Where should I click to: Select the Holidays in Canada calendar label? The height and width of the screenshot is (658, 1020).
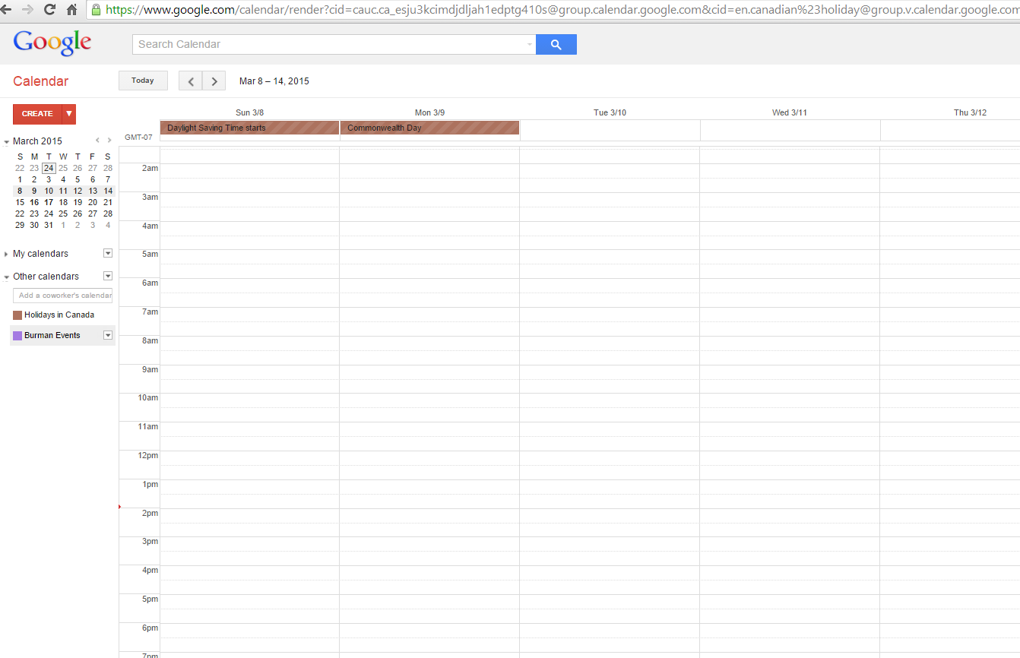(59, 315)
